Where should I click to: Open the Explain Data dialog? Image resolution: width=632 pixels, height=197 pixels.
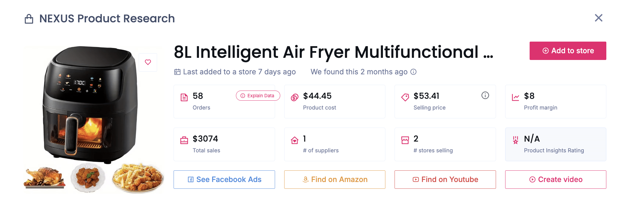coord(258,95)
